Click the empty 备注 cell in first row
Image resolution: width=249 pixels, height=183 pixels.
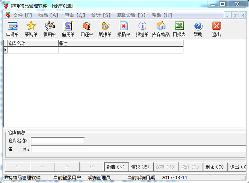[x=121, y=50]
